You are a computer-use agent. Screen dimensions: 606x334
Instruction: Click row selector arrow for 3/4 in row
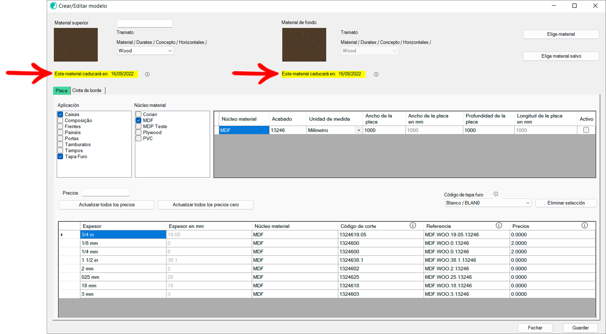point(62,235)
